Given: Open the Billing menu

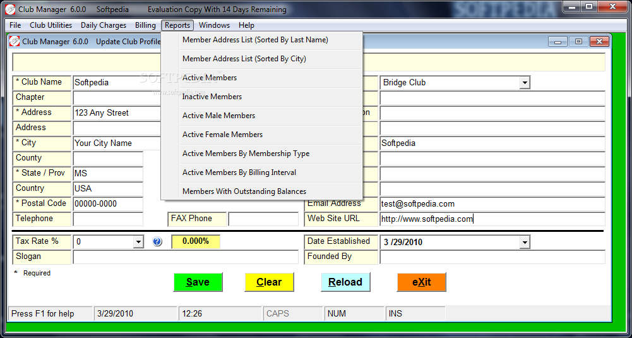Looking at the screenshot, I should (x=145, y=25).
